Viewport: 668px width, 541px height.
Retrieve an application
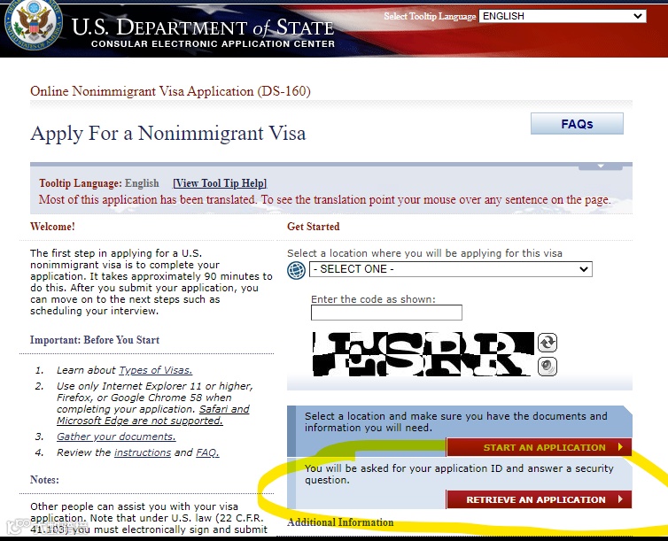click(x=539, y=499)
